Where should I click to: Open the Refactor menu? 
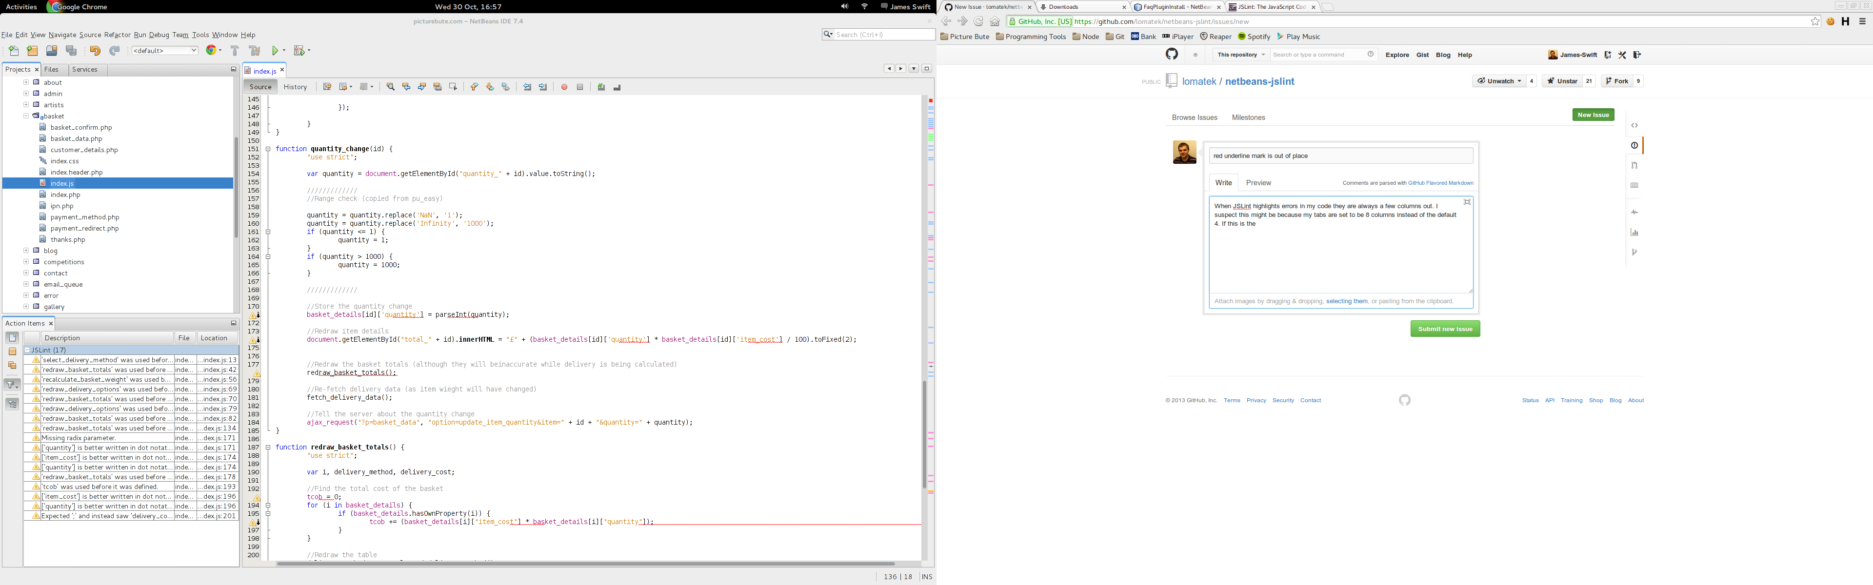[x=117, y=35]
